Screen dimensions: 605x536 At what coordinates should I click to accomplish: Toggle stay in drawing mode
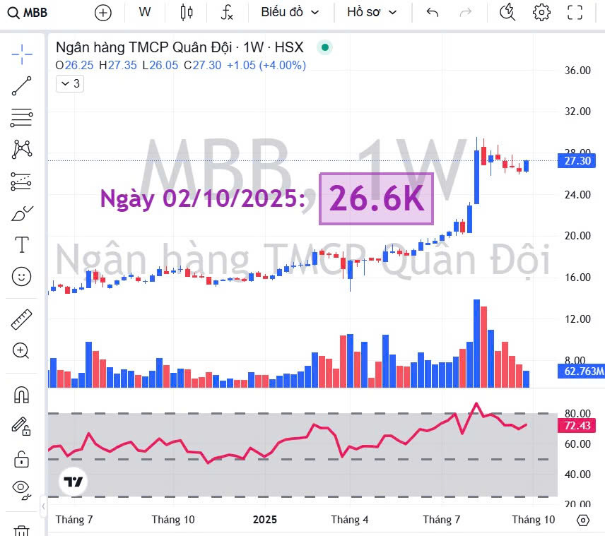point(21,427)
